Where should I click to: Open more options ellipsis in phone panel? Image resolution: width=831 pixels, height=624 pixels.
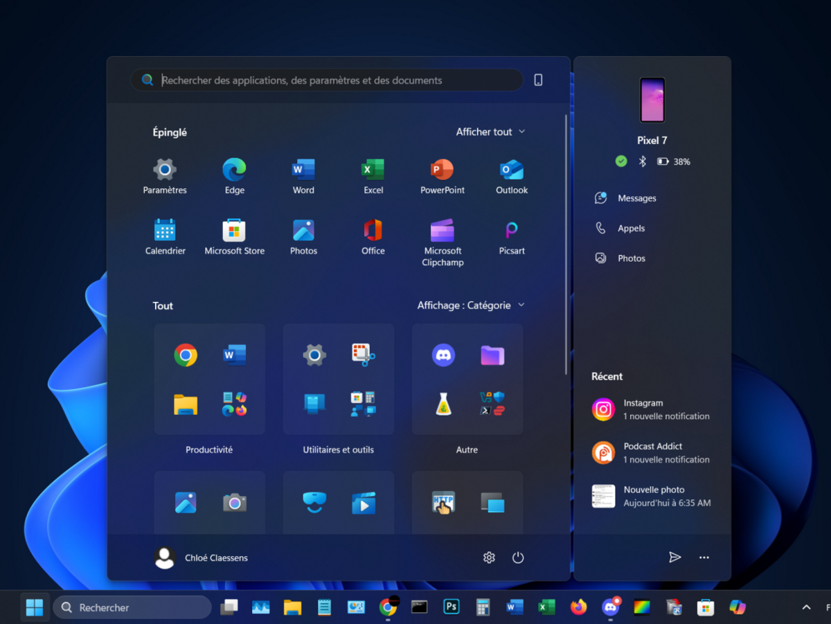point(704,558)
